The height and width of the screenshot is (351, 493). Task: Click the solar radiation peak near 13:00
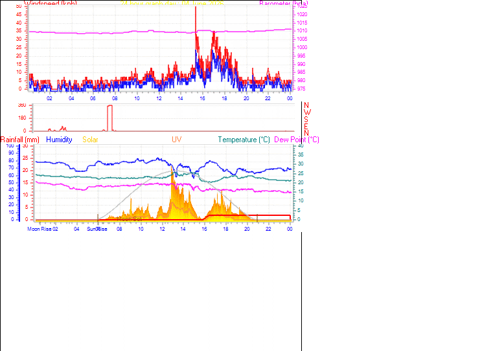tap(172, 167)
